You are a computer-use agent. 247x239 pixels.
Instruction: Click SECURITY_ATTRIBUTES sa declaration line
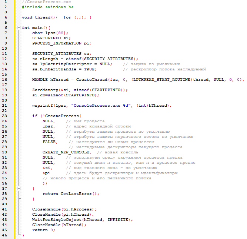(61, 54)
